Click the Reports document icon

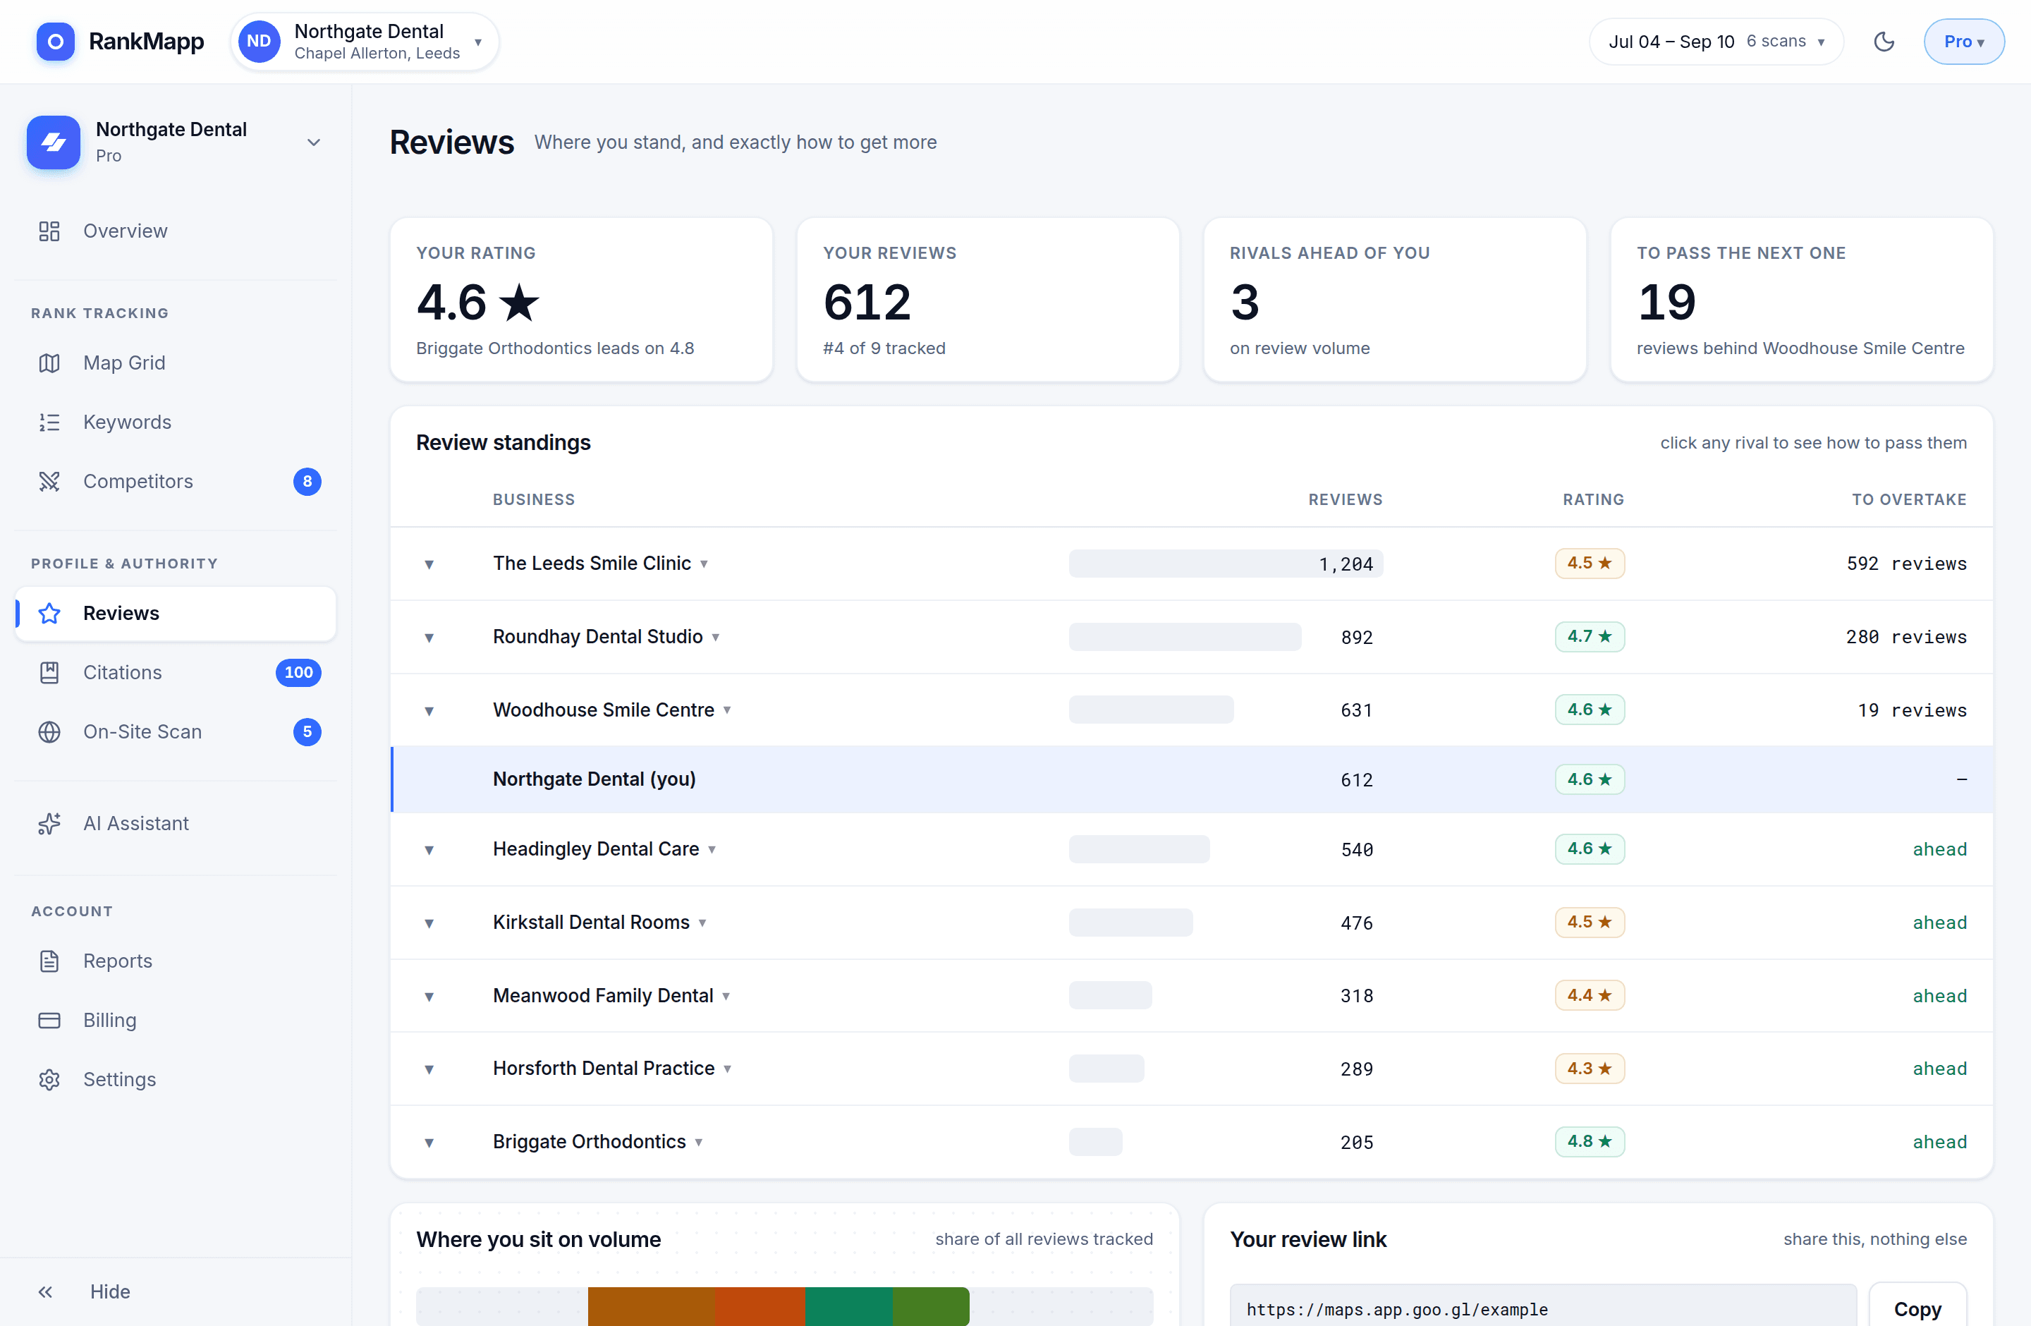point(49,961)
